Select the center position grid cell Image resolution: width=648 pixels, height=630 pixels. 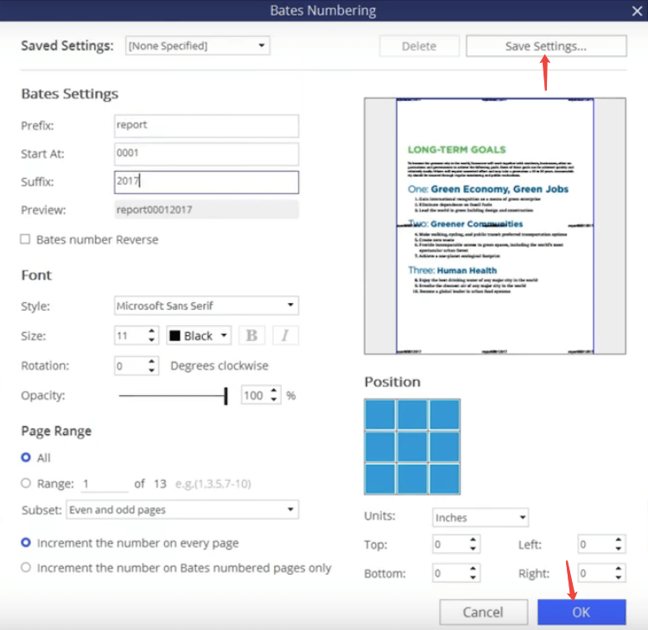(x=412, y=446)
